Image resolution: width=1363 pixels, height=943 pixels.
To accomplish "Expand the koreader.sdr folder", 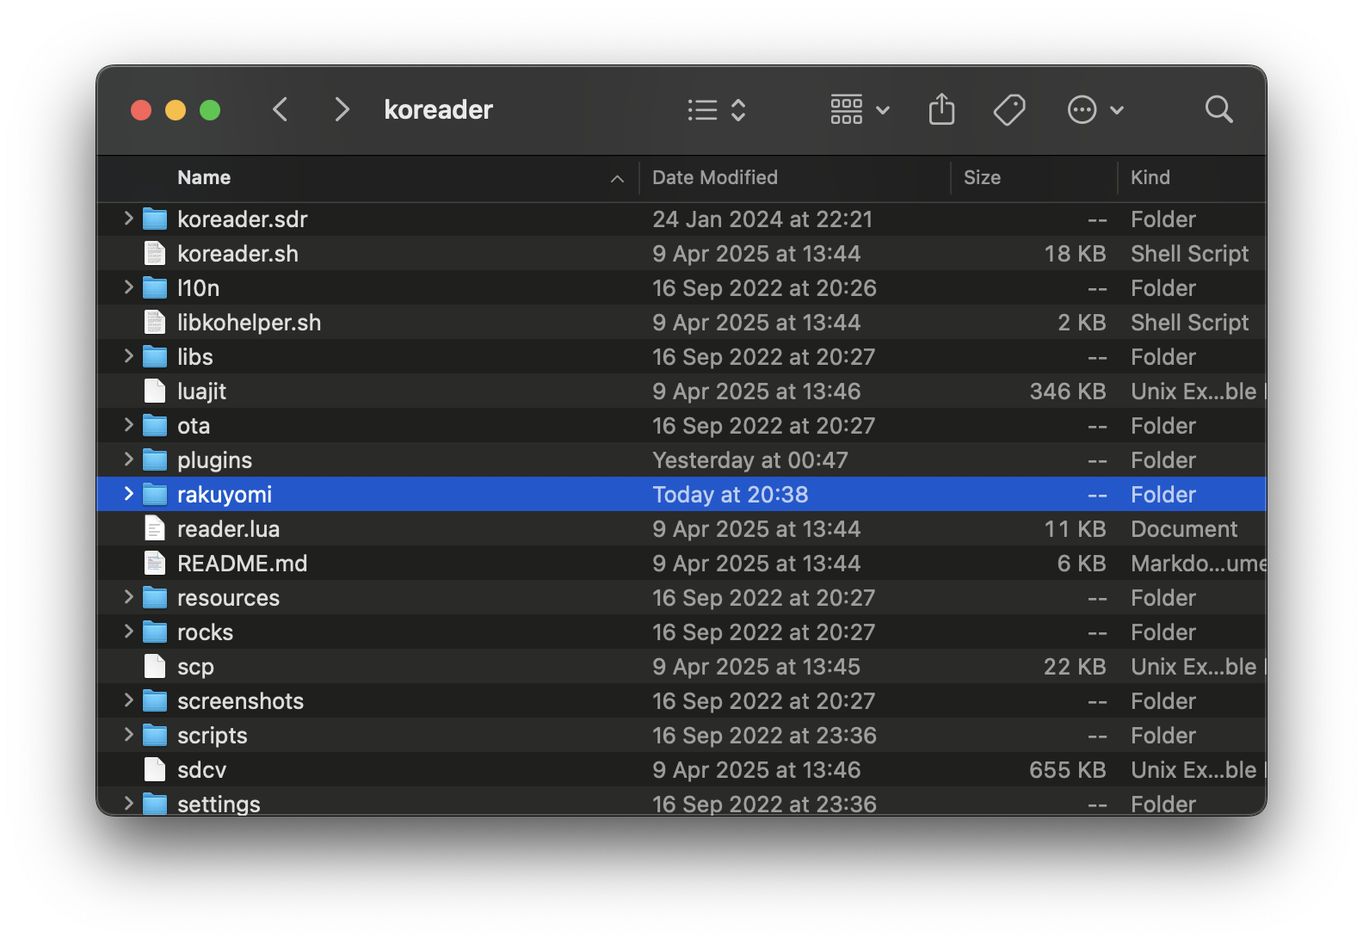I will pyautogui.click(x=129, y=219).
